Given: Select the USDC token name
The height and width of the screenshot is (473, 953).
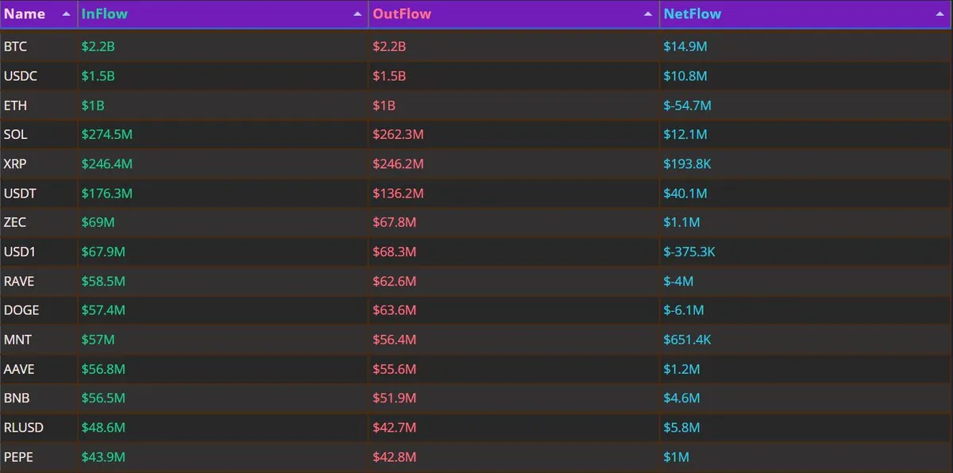Looking at the screenshot, I should tap(21, 76).
